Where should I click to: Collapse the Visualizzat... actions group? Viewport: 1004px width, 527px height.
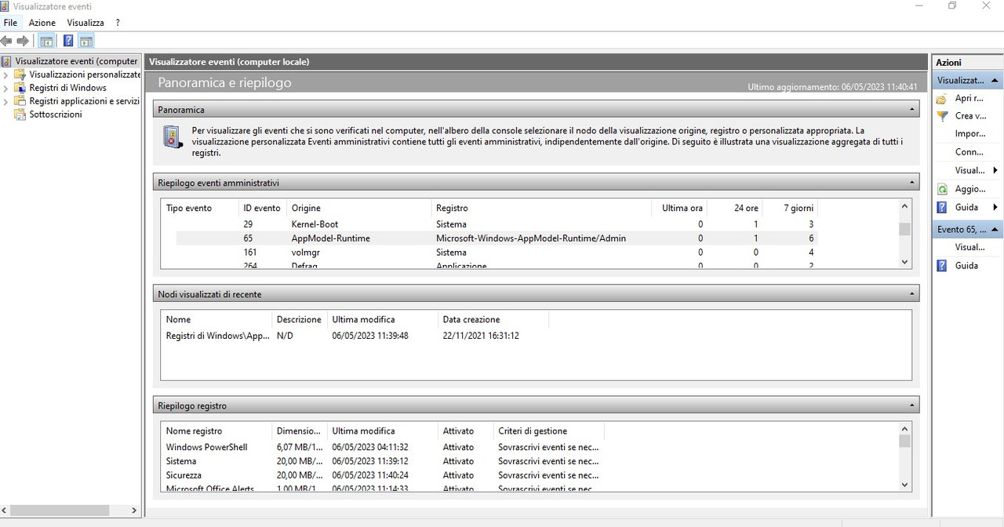tap(995, 81)
